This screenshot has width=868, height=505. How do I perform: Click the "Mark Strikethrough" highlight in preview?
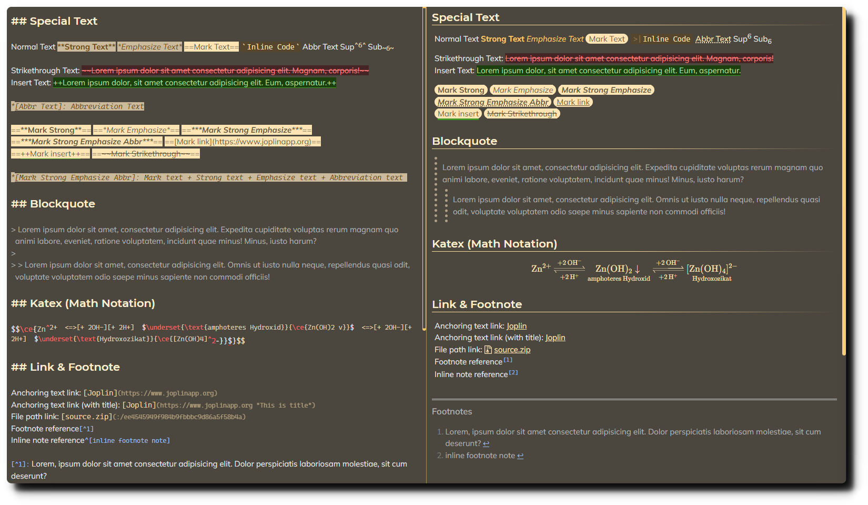[x=522, y=114]
